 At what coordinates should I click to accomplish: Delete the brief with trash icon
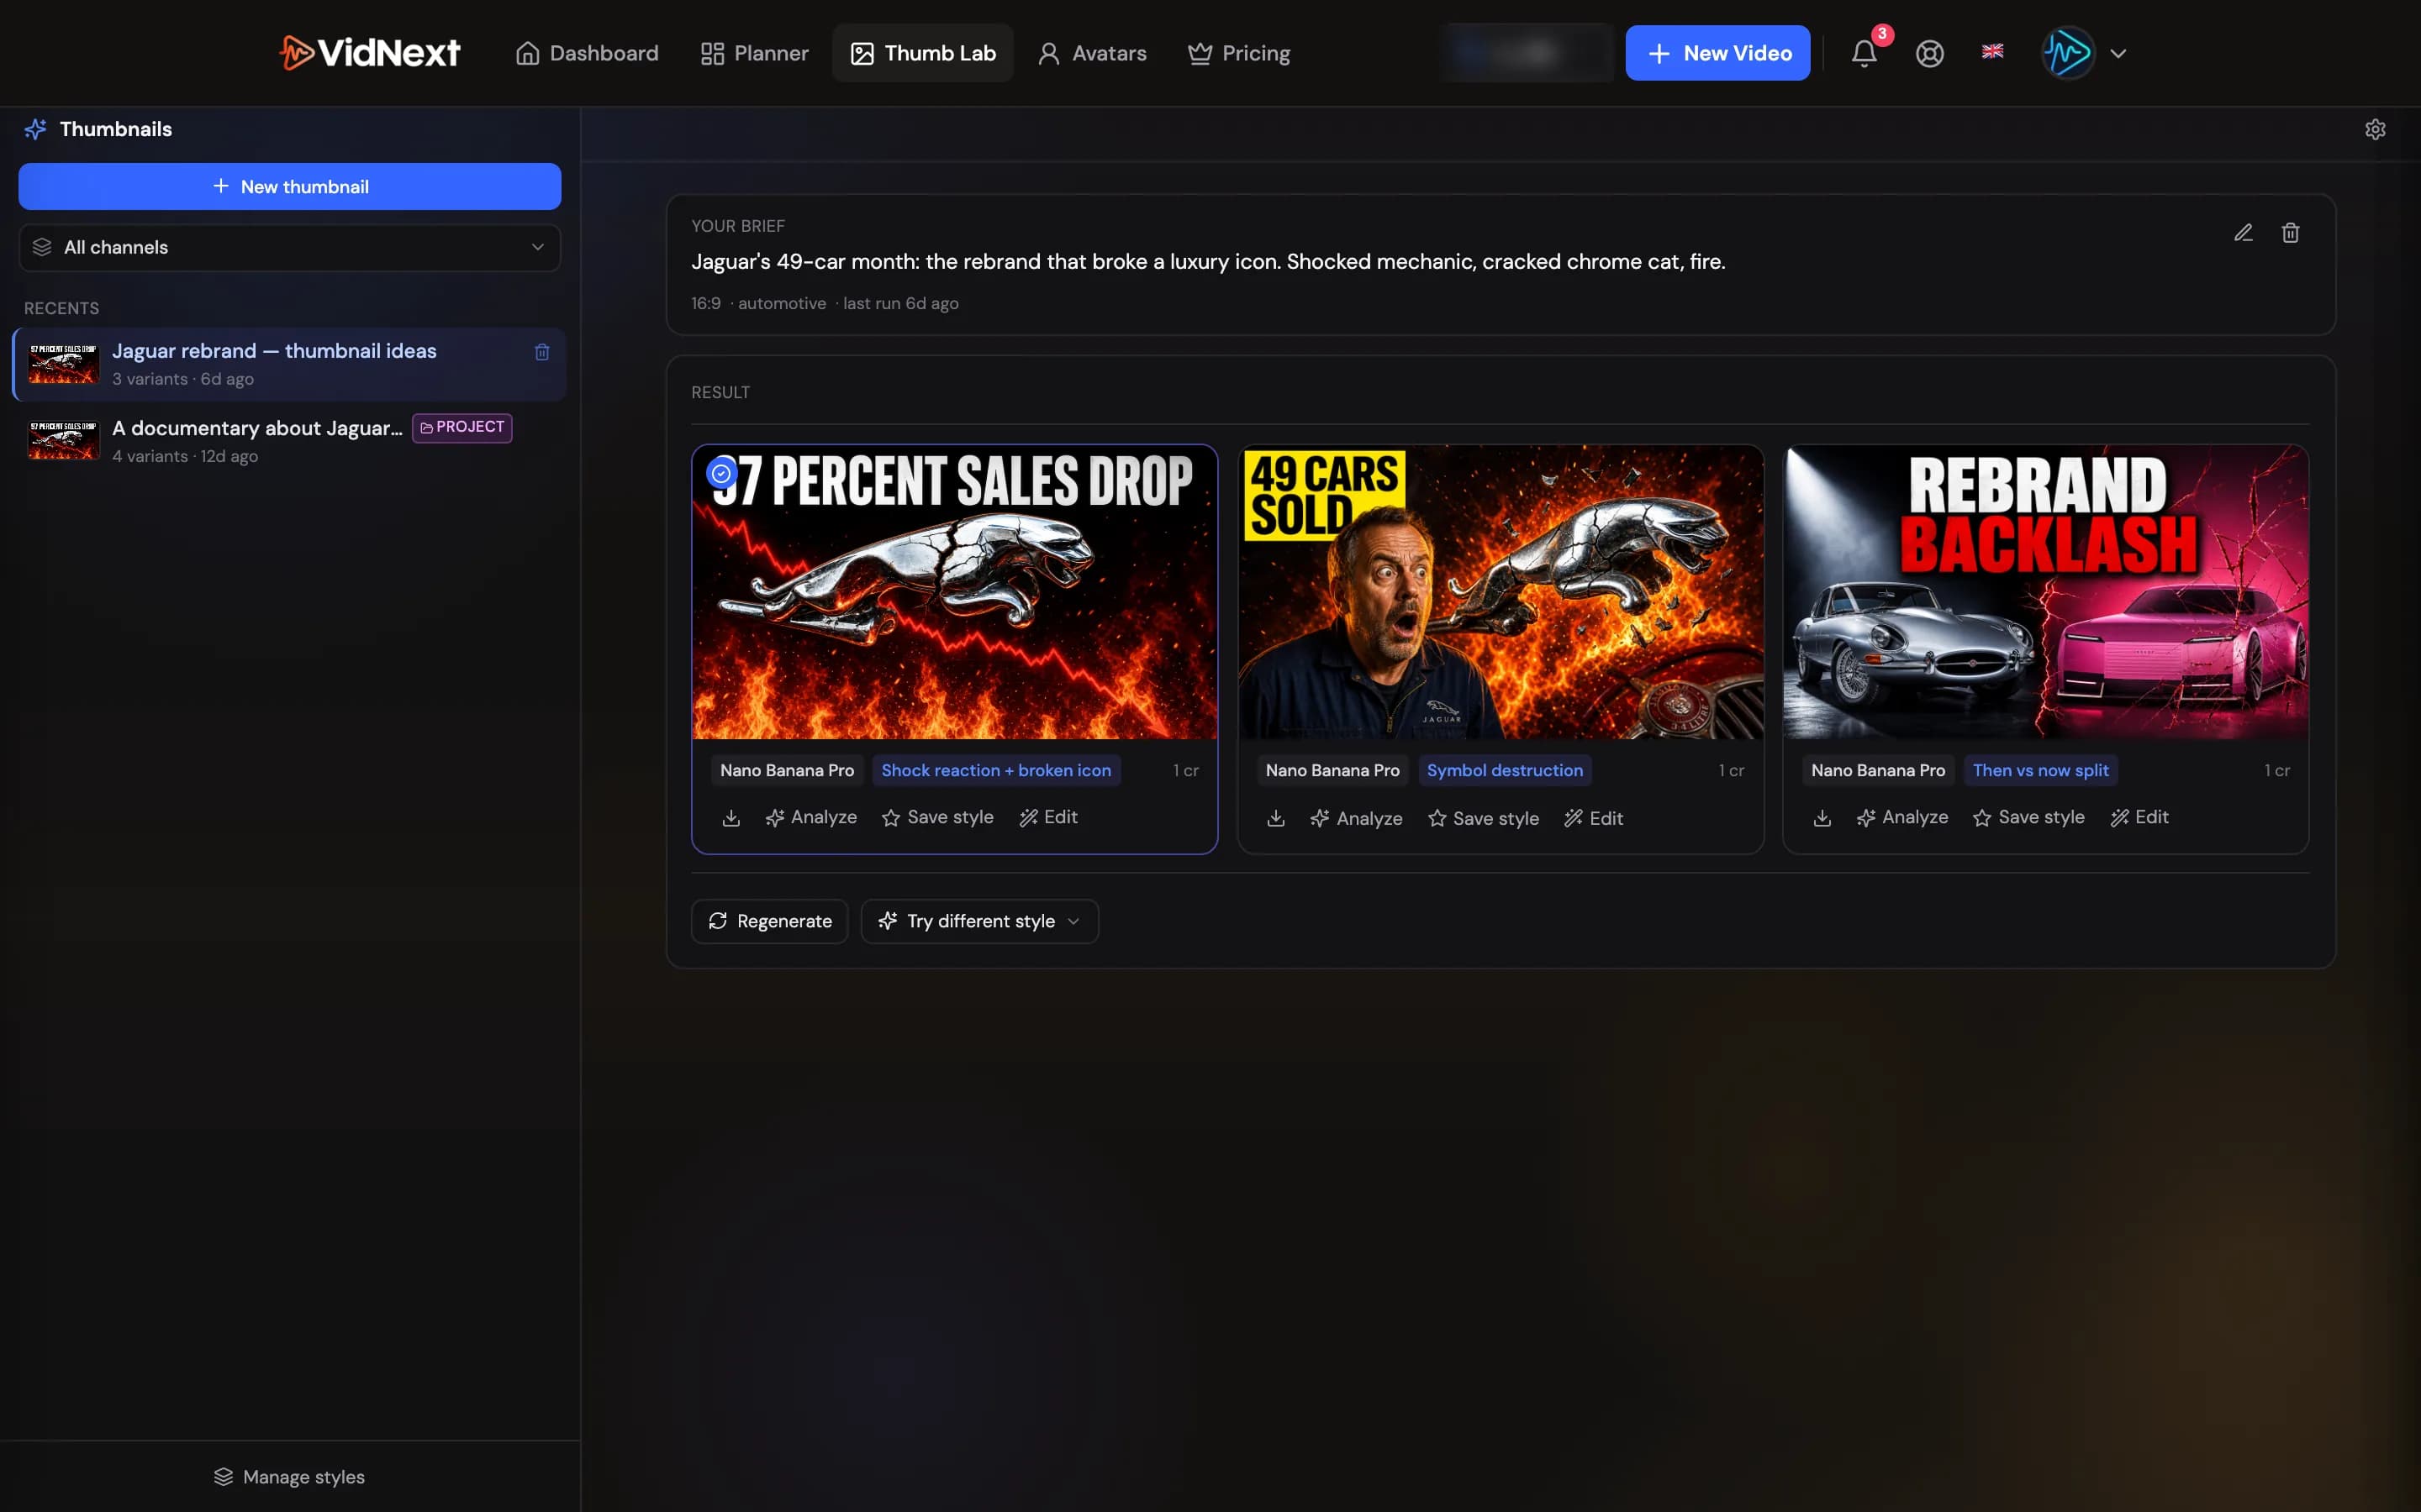coord(2290,233)
